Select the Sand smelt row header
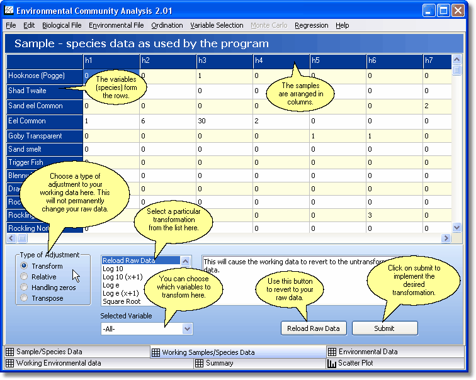 pyautogui.click(x=45, y=149)
